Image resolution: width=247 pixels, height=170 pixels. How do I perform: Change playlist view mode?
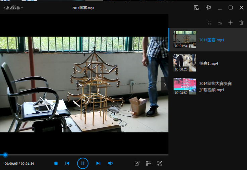(209, 23)
